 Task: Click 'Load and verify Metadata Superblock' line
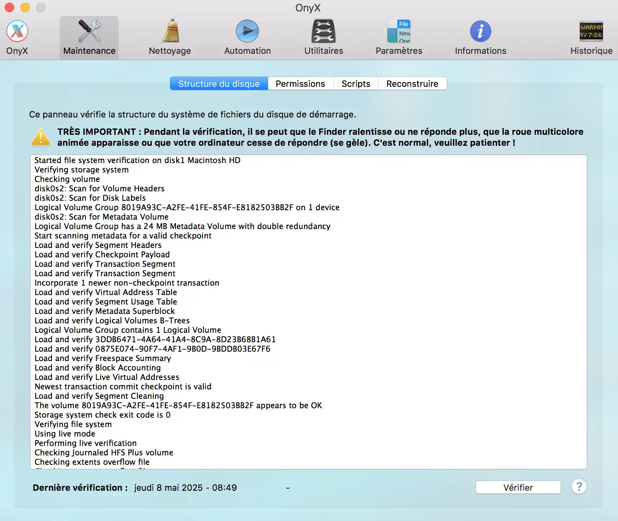click(x=105, y=311)
